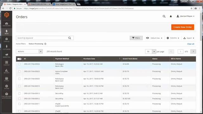Close the Orders / Magento Admin tab
The image size is (203, 114).
click(25, 4)
